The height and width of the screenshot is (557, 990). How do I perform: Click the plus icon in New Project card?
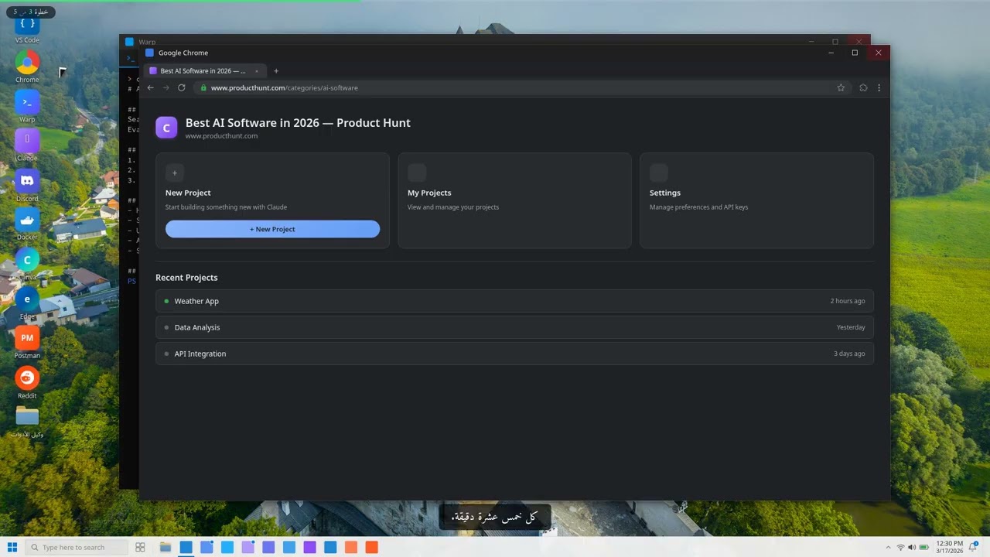[175, 173]
